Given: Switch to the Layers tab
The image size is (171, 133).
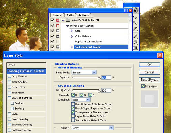Looking at the screenshot, I should pyautogui.click(x=57, y=15).
